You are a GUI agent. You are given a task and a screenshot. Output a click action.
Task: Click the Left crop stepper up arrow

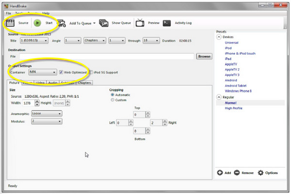[130, 121]
